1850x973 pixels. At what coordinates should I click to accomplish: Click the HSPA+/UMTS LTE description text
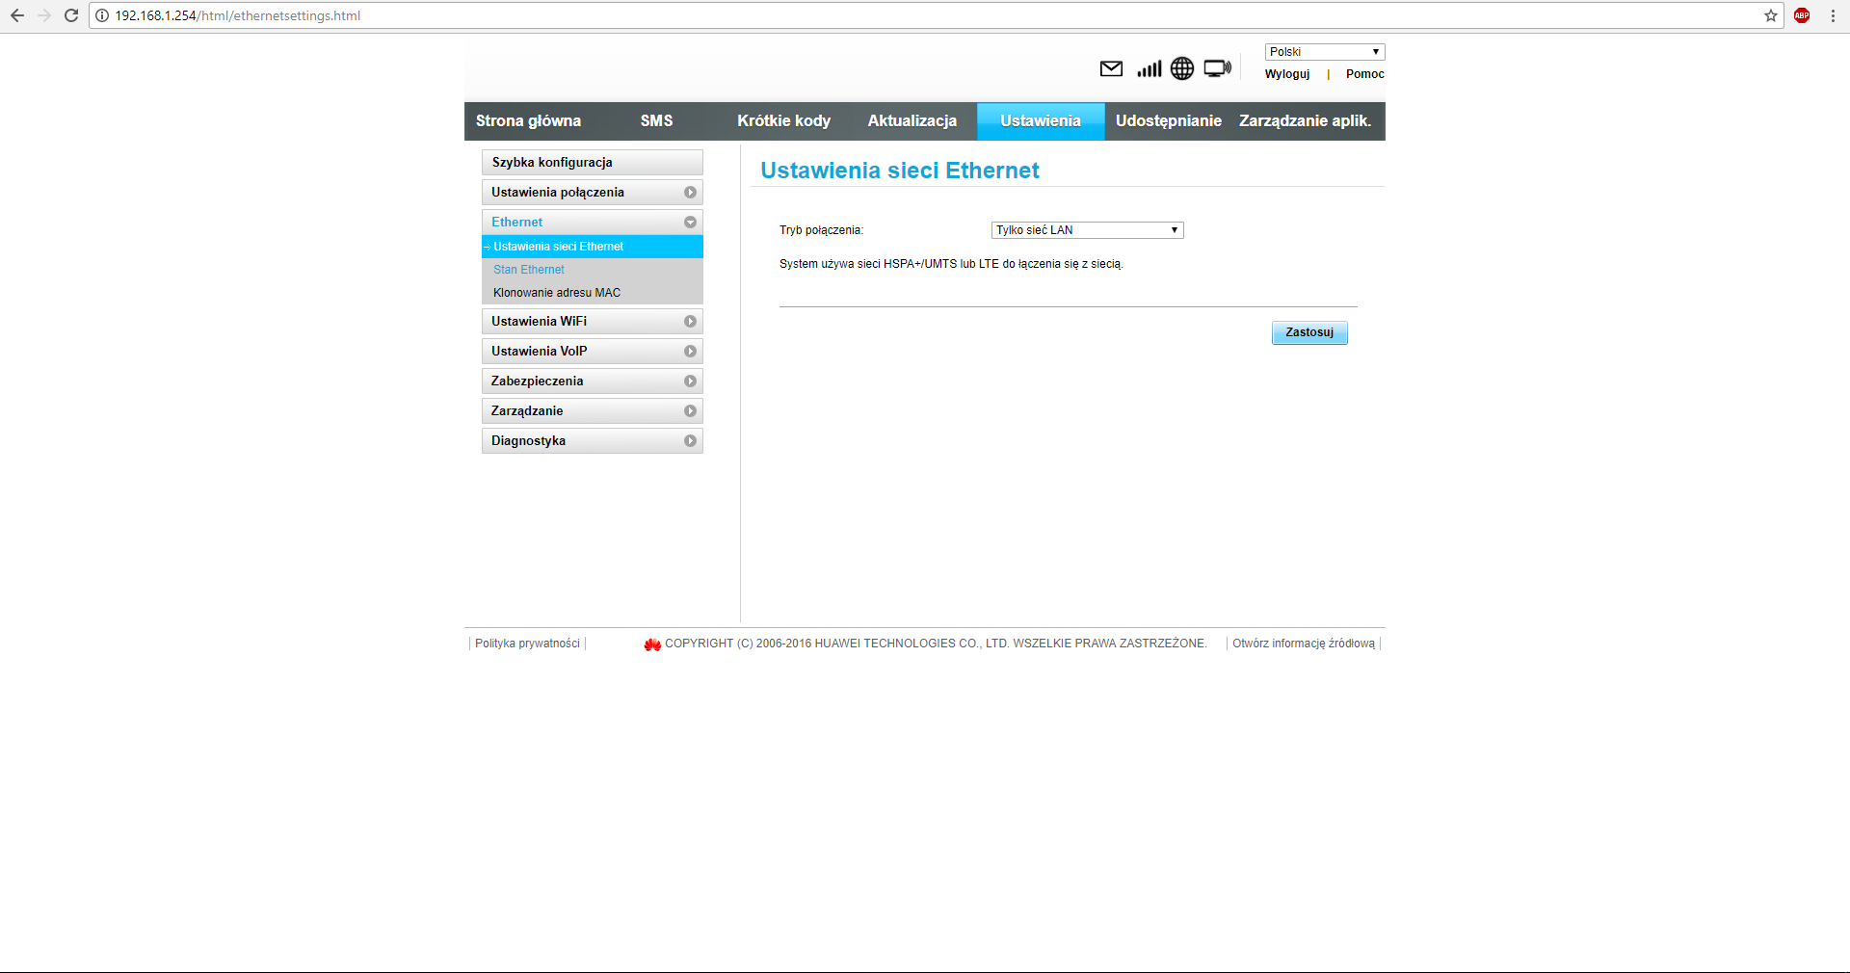[951, 264]
